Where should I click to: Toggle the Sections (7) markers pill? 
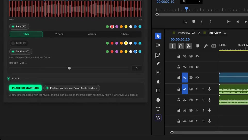tap(21, 51)
